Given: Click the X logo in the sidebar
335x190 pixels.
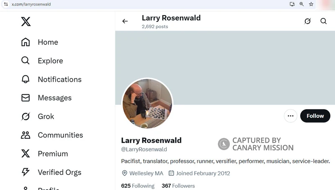Looking at the screenshot, I should click(26, 21).
